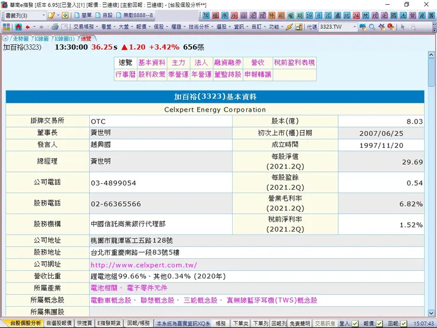
Task: Click the magnifier search icon beside code box
Action: (x=372, y=27)
